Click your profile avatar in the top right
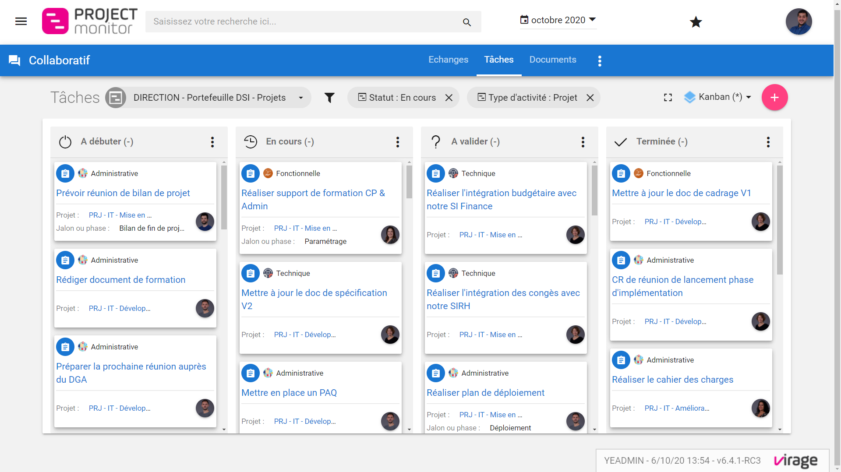Screen dimensions: 841x472 coord(799,21)
